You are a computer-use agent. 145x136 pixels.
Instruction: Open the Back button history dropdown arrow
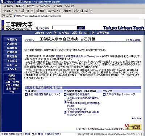click(x=12, y=11)
